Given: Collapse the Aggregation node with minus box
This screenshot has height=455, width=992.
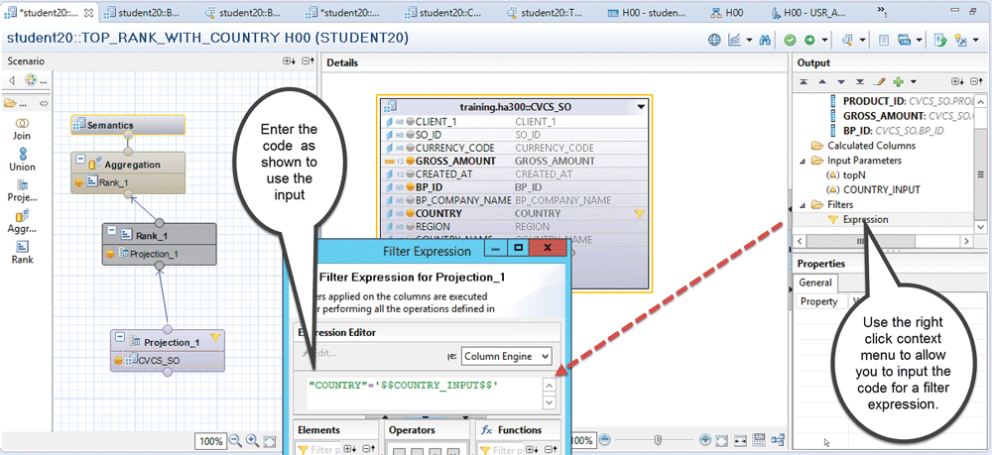Looking at the screenshot, I should [79, 162].
